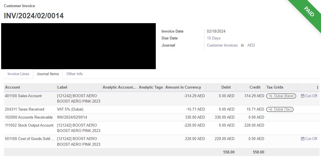Switch to the Invoice Lines tab
Screen dimensions: 321x162
19,74
